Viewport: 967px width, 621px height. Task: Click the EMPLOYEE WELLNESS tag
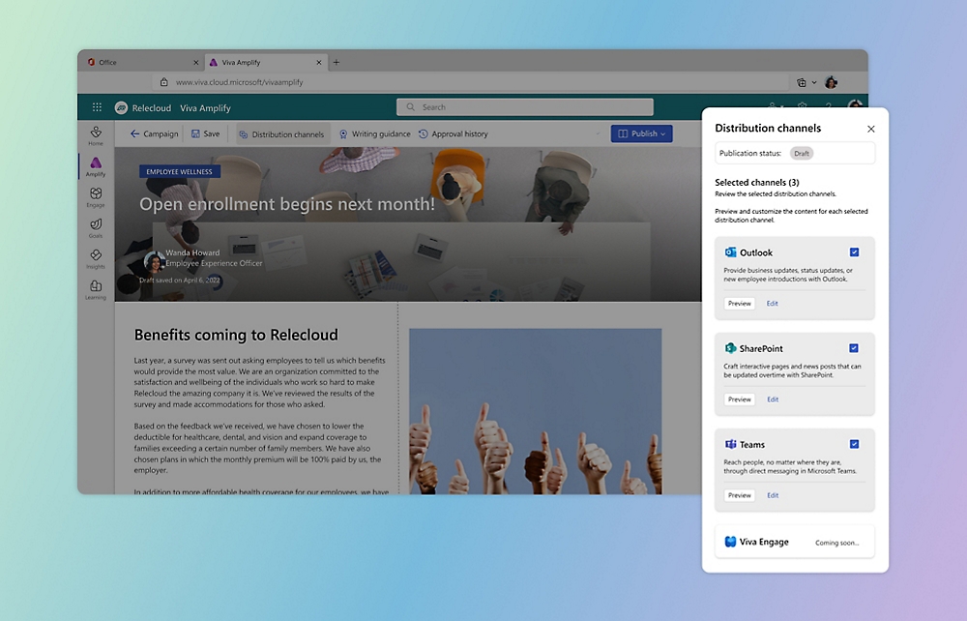(180, 171)
